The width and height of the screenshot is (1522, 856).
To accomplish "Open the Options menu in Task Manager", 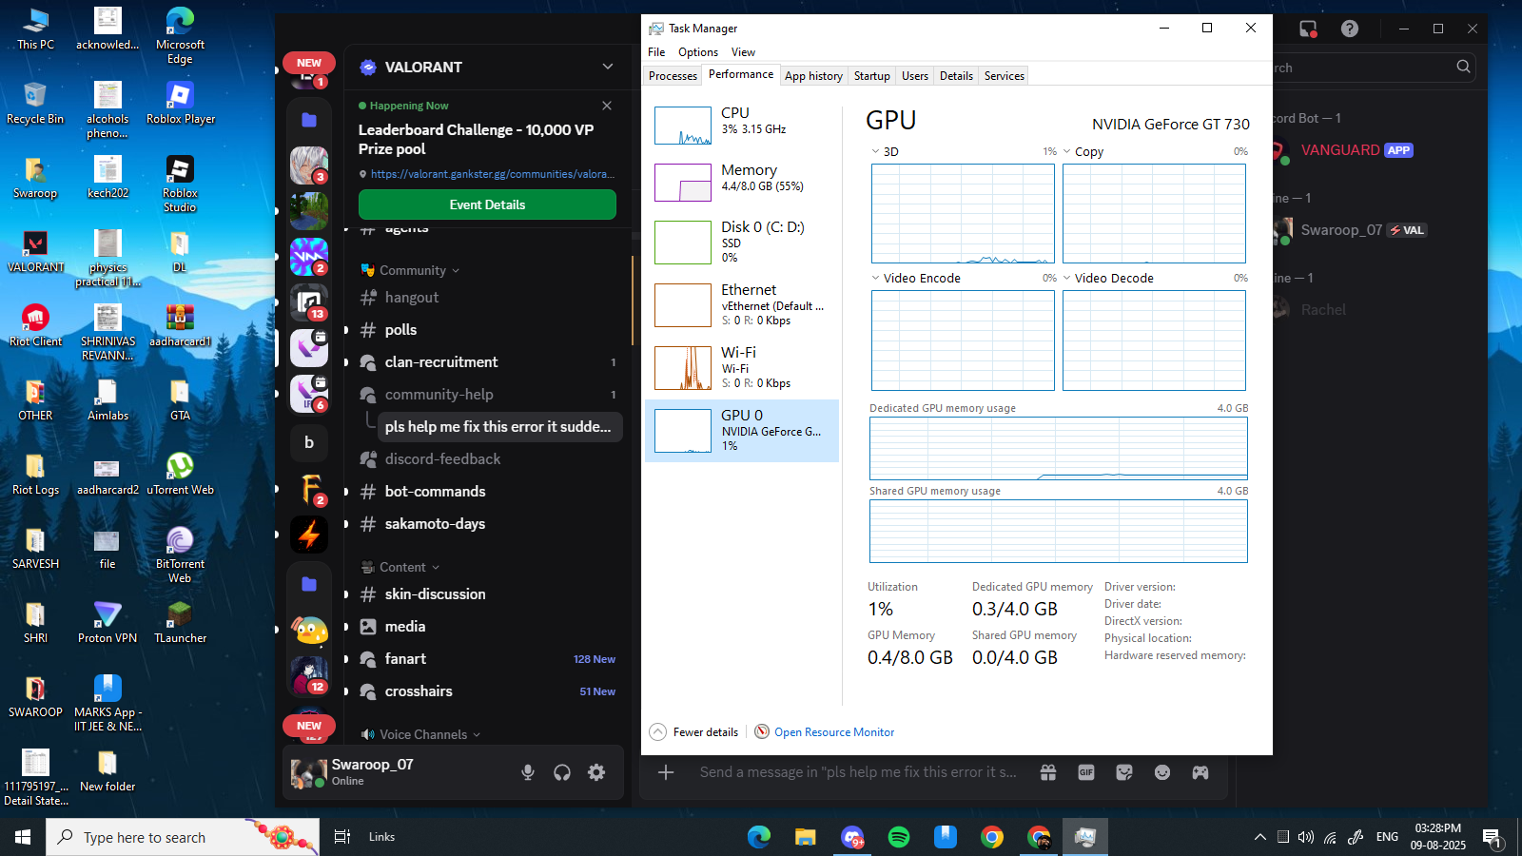I will click(697, 52).
